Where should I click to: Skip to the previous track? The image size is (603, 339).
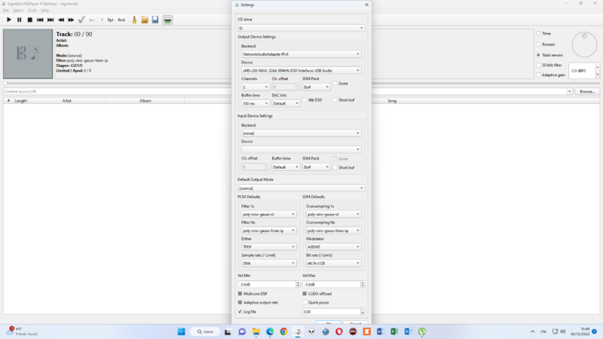40,20
